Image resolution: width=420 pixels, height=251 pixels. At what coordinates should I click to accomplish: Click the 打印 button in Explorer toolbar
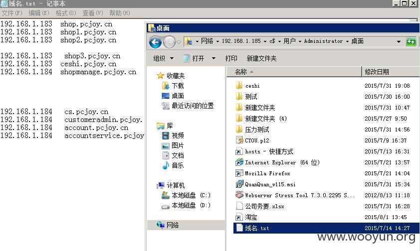pyautogui.click(x=231, y=58)
